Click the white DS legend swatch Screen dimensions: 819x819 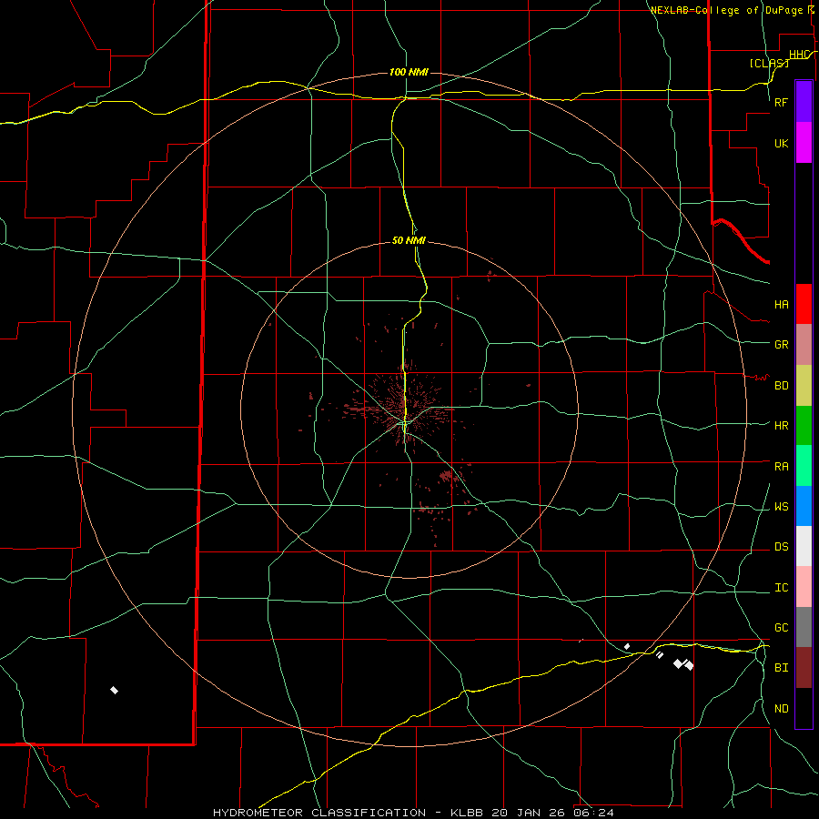[804, 546]
